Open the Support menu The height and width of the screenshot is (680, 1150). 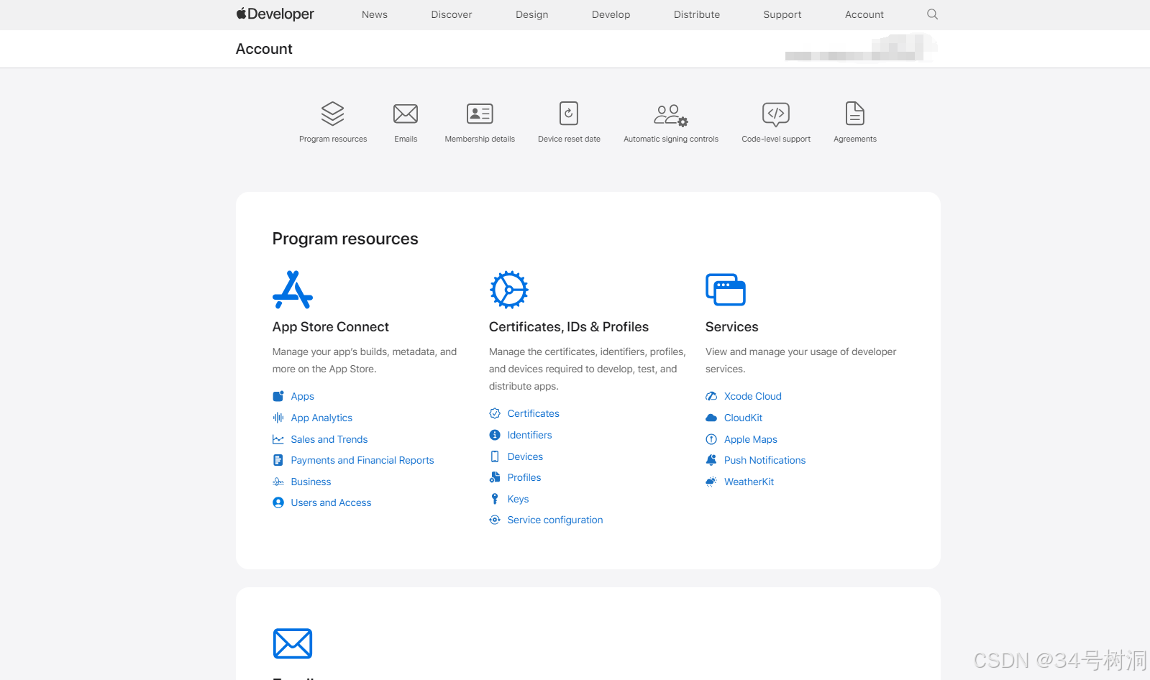click(782, 14)
